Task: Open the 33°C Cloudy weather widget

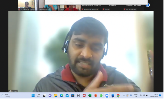Action: point(5,96)
